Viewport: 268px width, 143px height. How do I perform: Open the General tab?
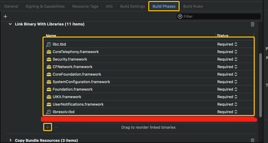[11, 6]
